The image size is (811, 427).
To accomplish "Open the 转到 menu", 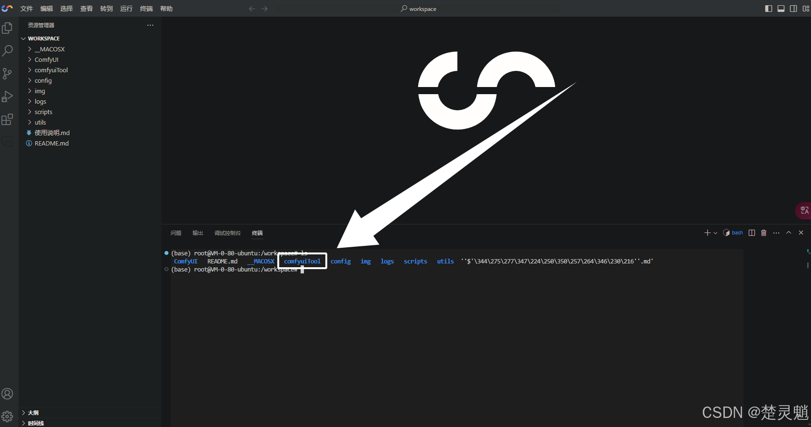I will (x=107, y=9).
